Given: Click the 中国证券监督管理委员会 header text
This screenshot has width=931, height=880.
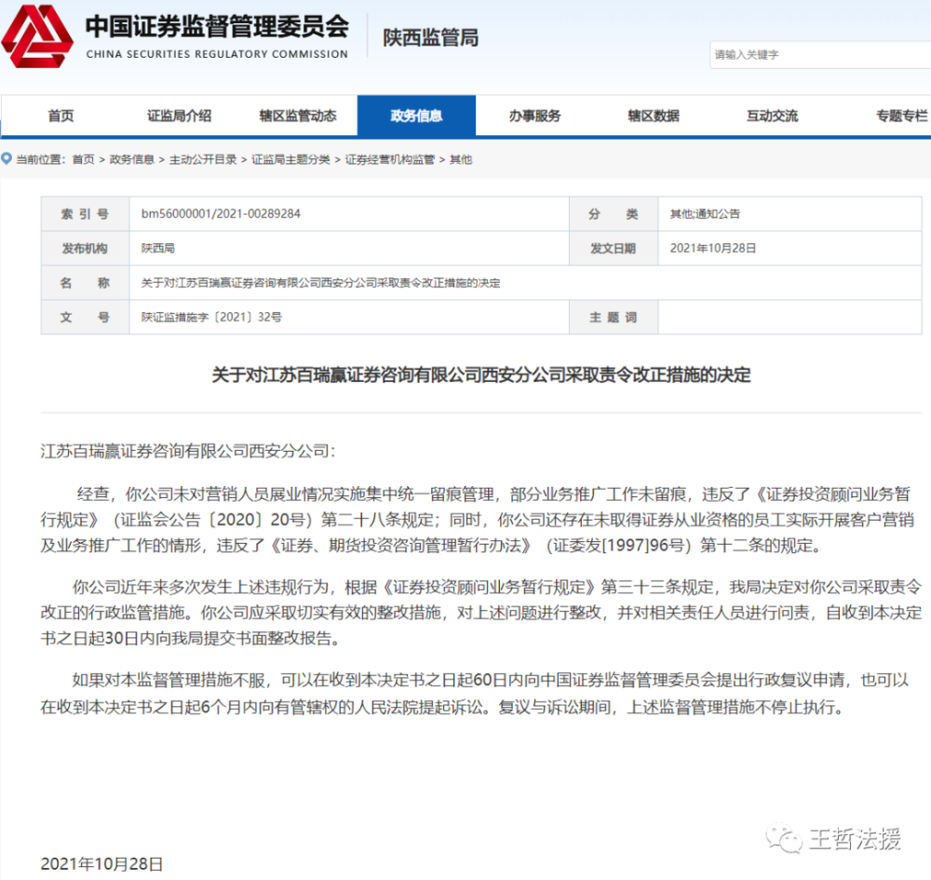Looking at the screenshot, I should pyautogui.click(x=217, y=26).
